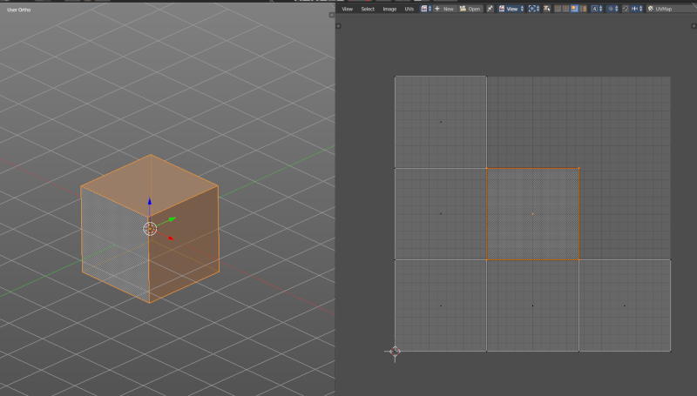The width and height of the screenshot is (697, 396).
Task: Toggle UV sync selection icon
Action: click(547, 9)
